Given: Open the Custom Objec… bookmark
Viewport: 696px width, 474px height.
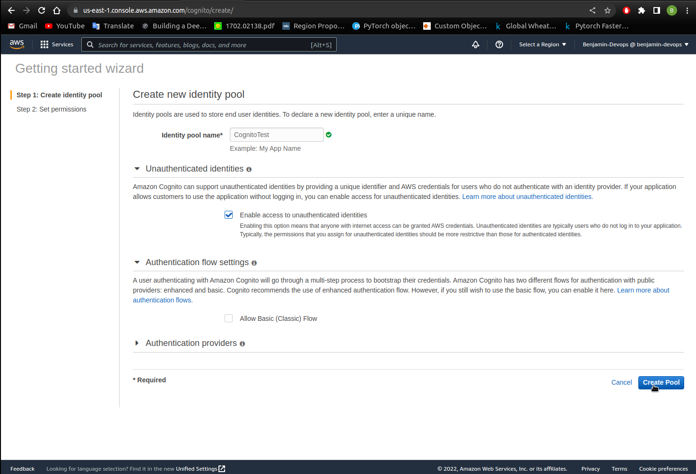Looking at the screenshot, I should (x=455, y=26).
